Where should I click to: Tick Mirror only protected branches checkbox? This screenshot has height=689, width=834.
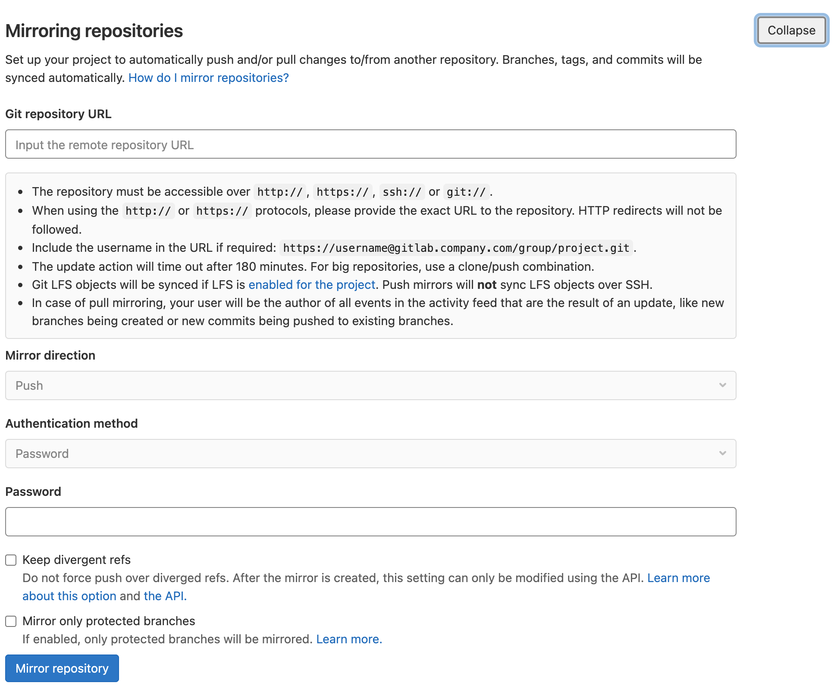tap(11, 621)
